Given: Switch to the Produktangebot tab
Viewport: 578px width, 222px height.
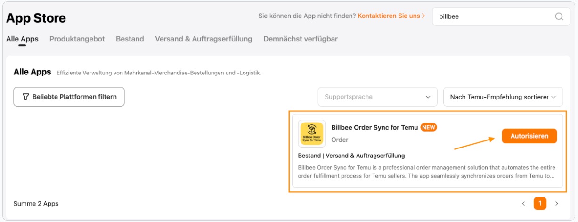Looking at the screenshot, I should click(x=77, y=39).
